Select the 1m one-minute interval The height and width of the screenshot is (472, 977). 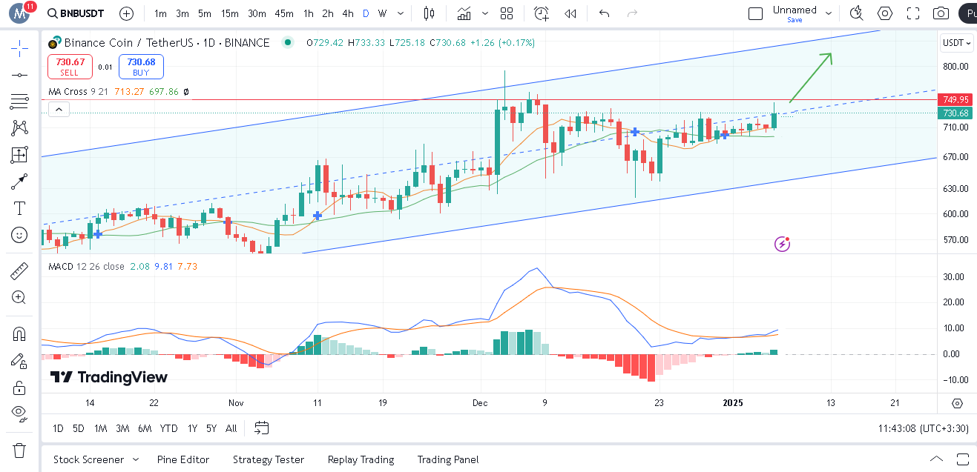click(x=160, y=13)
